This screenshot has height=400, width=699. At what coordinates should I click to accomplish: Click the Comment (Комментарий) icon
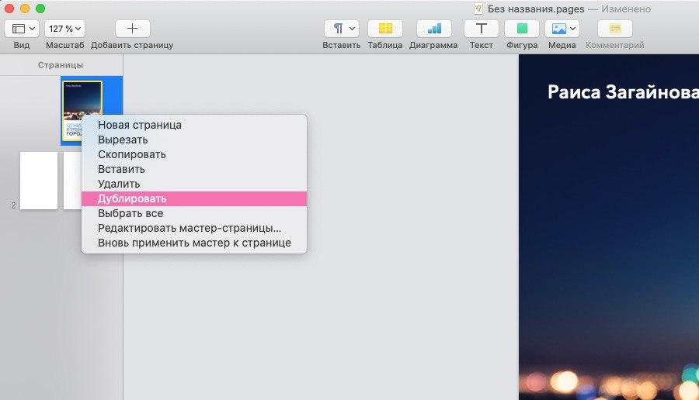coord(614,29)
